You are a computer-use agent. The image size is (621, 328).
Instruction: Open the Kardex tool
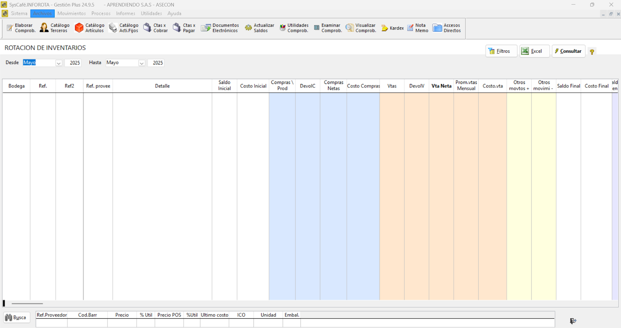click(x=392, y=28)
